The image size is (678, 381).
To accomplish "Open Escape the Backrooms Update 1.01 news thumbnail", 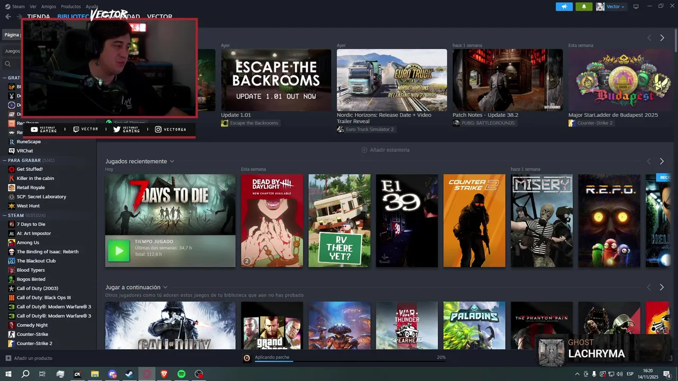I will [x=276, y=80].
